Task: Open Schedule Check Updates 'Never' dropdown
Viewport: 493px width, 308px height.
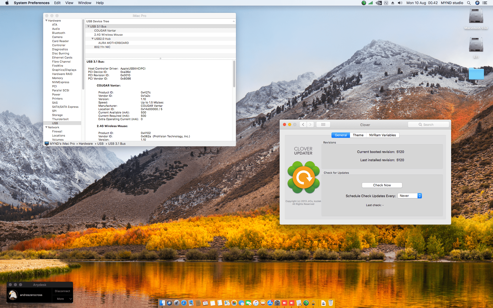Action: click(410, 196)
